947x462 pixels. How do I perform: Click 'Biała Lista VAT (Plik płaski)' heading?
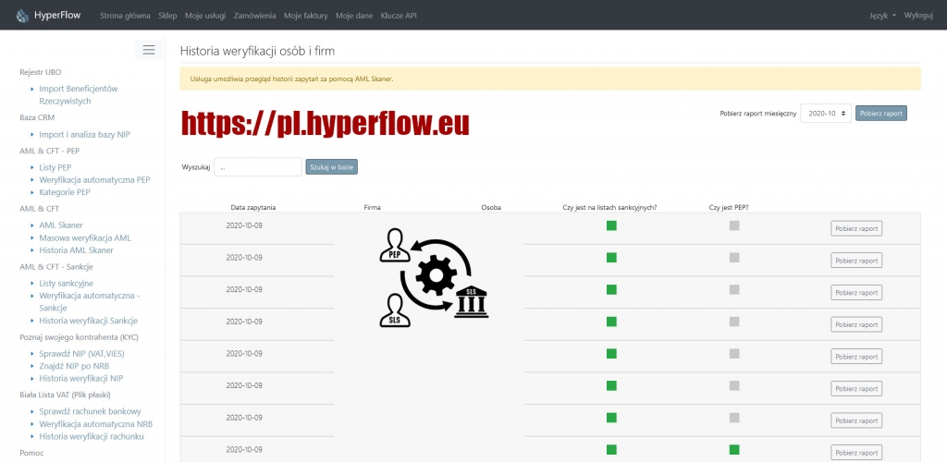[66, 395]
